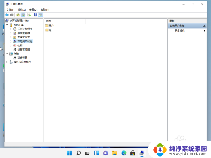Click Computer Management taskbar icon
The height and width of the screenshot is (158, 211).
pos(142,153)
